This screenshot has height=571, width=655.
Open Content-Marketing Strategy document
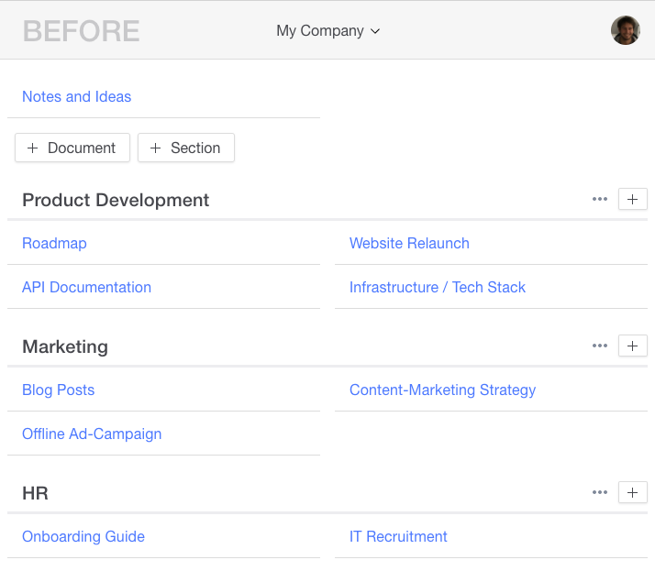[x=442, y=390]
